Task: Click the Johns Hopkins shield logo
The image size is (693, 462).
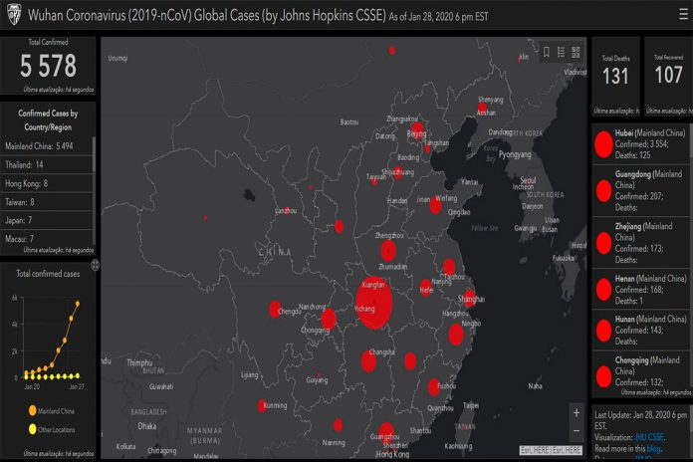Action: click(14, 15)
